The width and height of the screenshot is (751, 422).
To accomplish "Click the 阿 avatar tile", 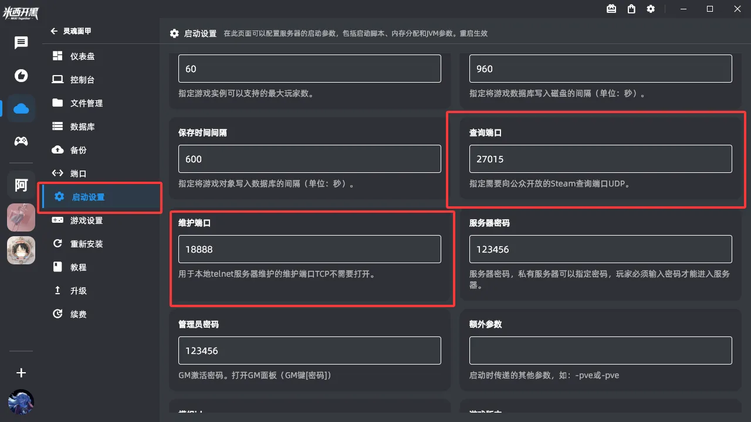I will coord(21,185).
